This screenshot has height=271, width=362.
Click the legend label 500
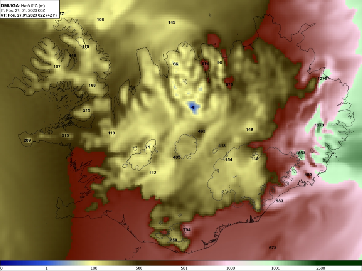pos(139,268)
